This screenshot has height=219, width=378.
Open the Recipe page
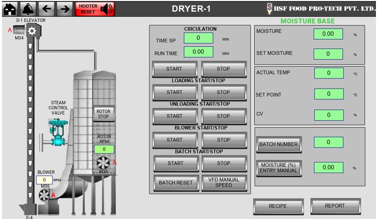(278, 206)
